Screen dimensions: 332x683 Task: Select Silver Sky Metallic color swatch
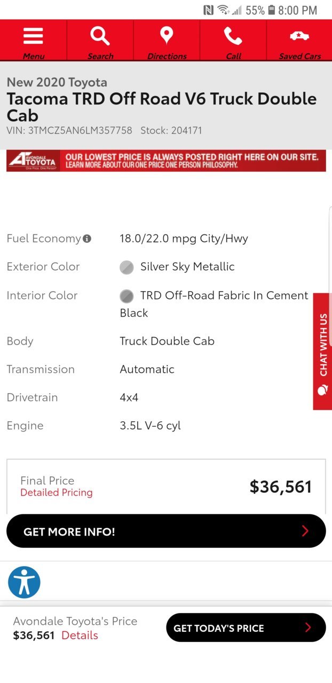pyautogui.click(x=127, y=267)
